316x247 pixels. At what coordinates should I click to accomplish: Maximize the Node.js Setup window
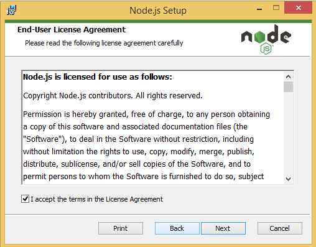276,8
